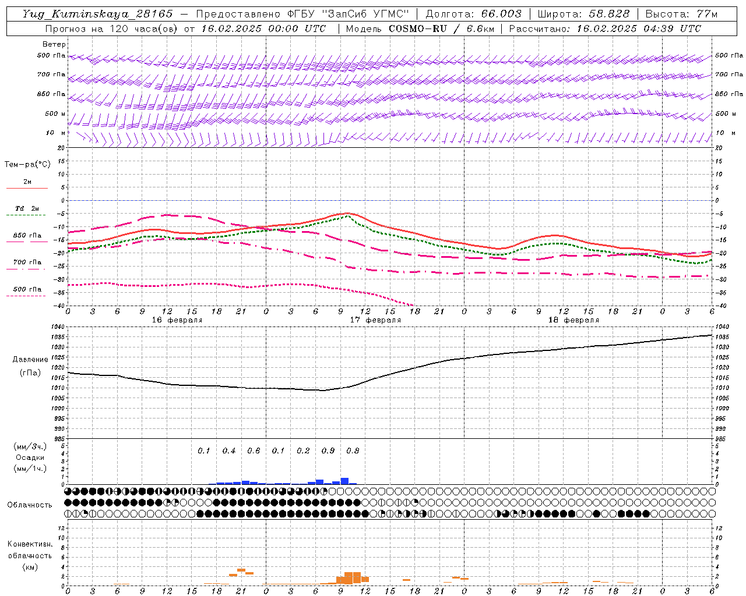Click the 0.9 precipitation total
Viewport: 746px width, 596px height.
pos(328,451)
